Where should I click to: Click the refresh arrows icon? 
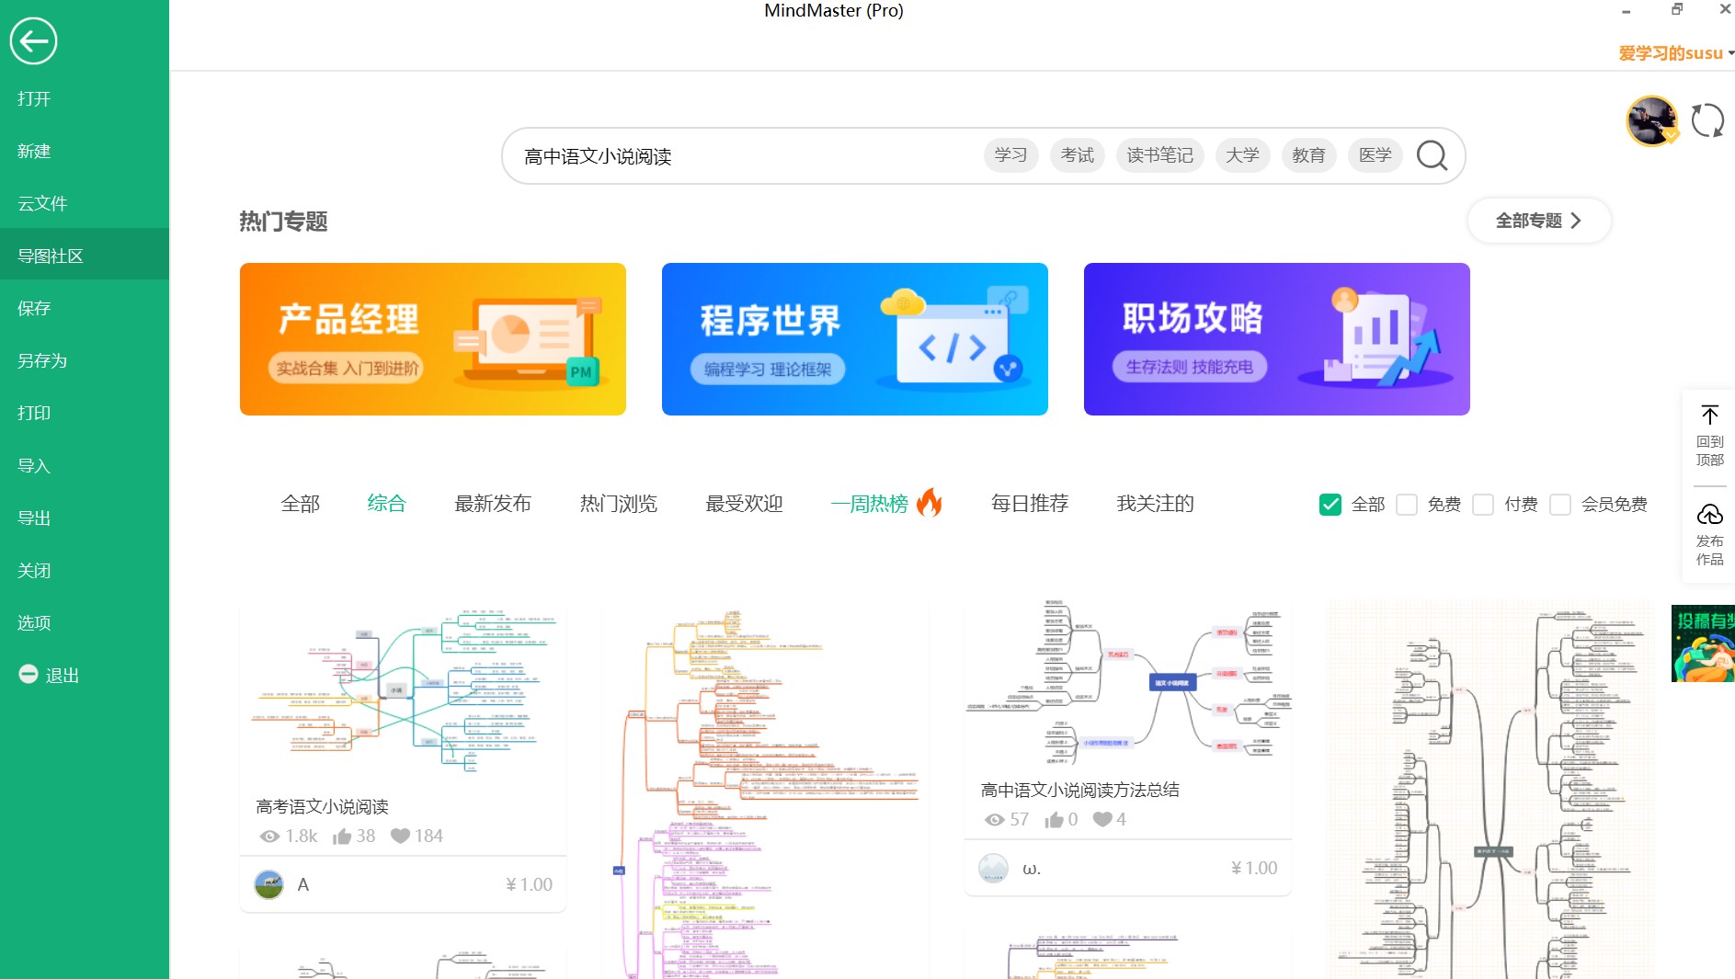click(x=1707, y=120)
